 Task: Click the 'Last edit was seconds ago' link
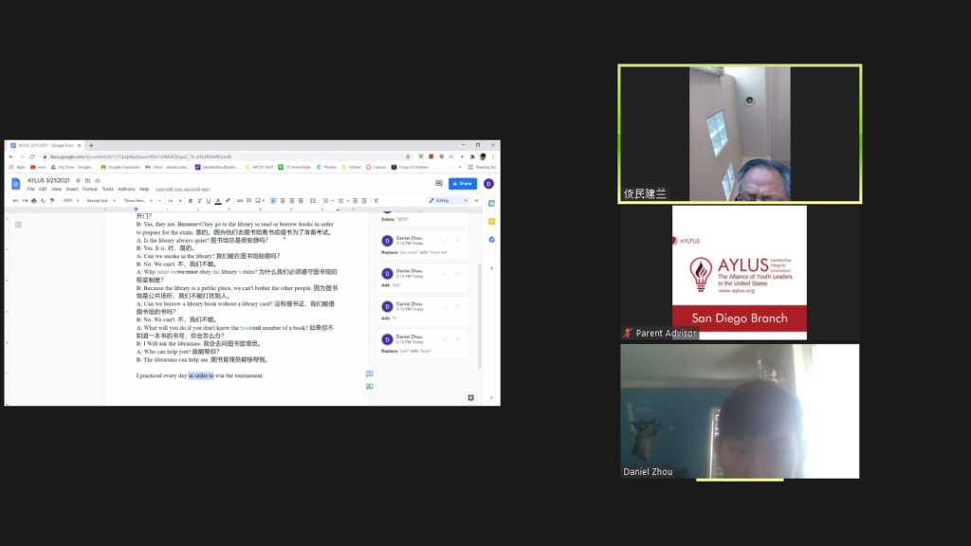tap(183, 189)
